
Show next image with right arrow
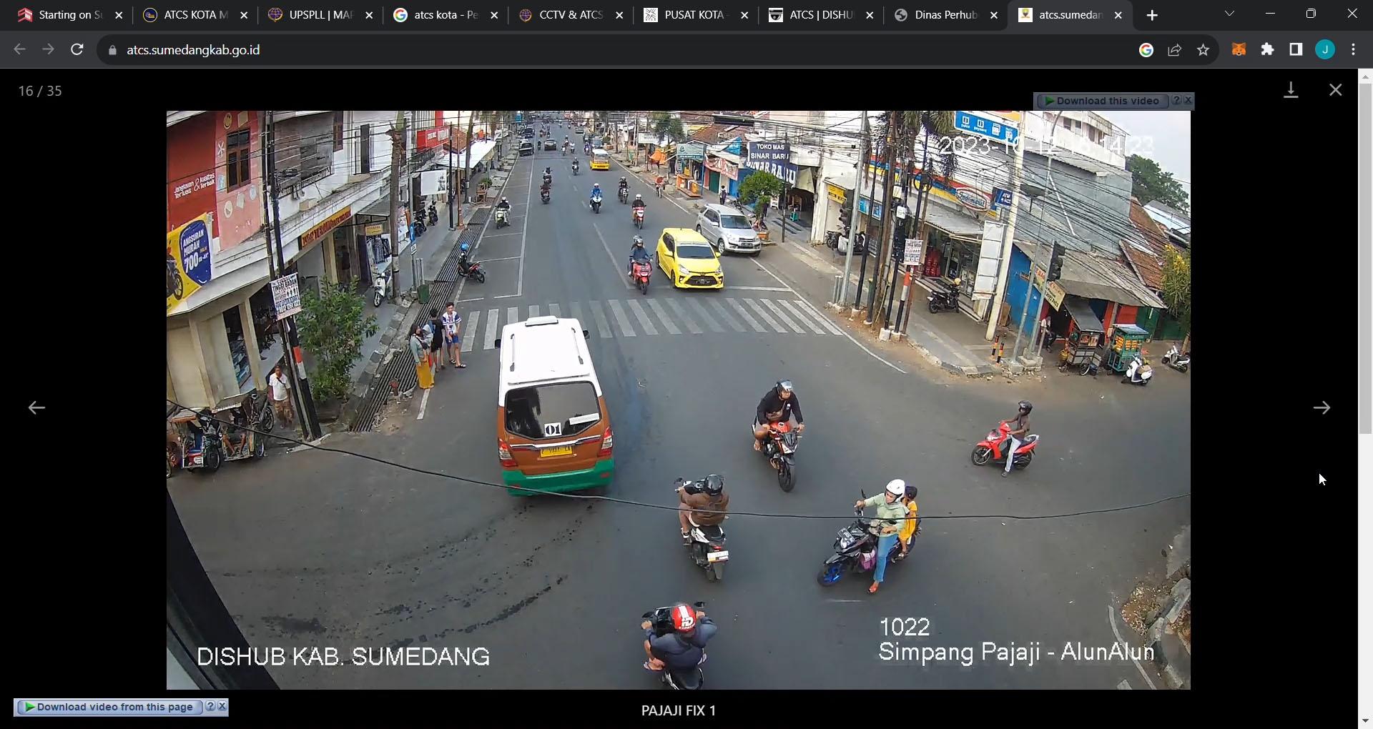tap(1322, 407)
